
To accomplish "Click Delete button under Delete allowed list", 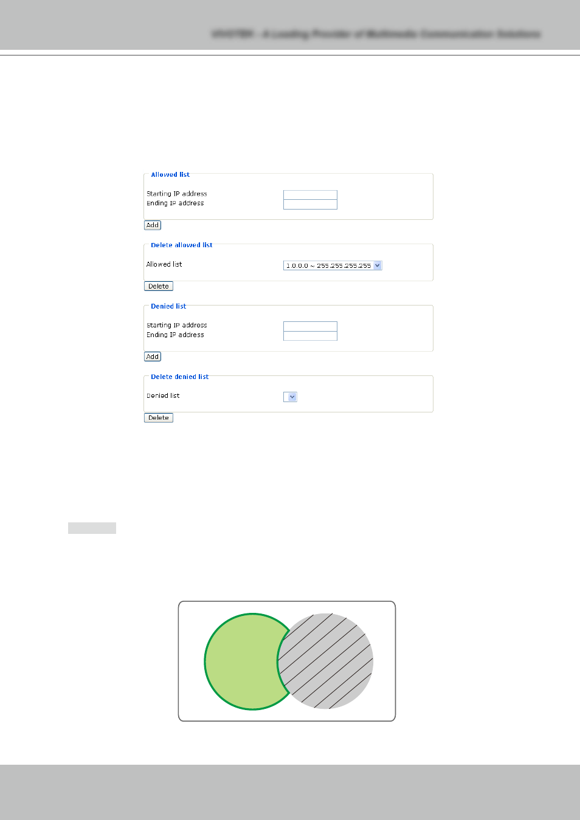I will click(x=159, y=286).
